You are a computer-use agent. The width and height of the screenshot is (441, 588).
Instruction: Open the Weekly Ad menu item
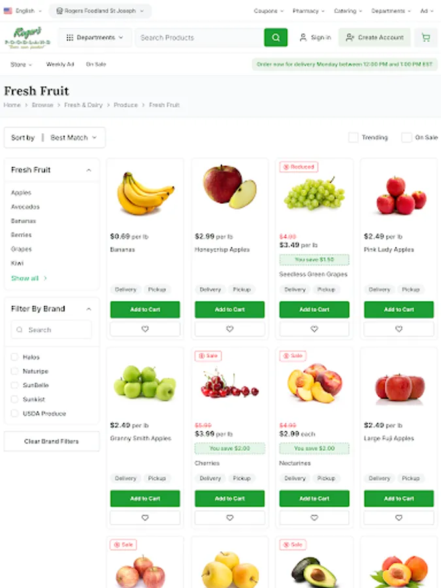point(60,65)
